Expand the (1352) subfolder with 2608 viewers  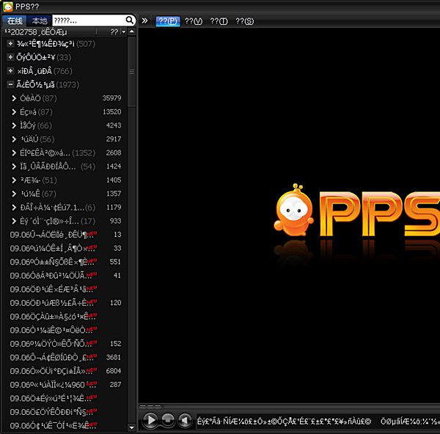coord(14,152)
